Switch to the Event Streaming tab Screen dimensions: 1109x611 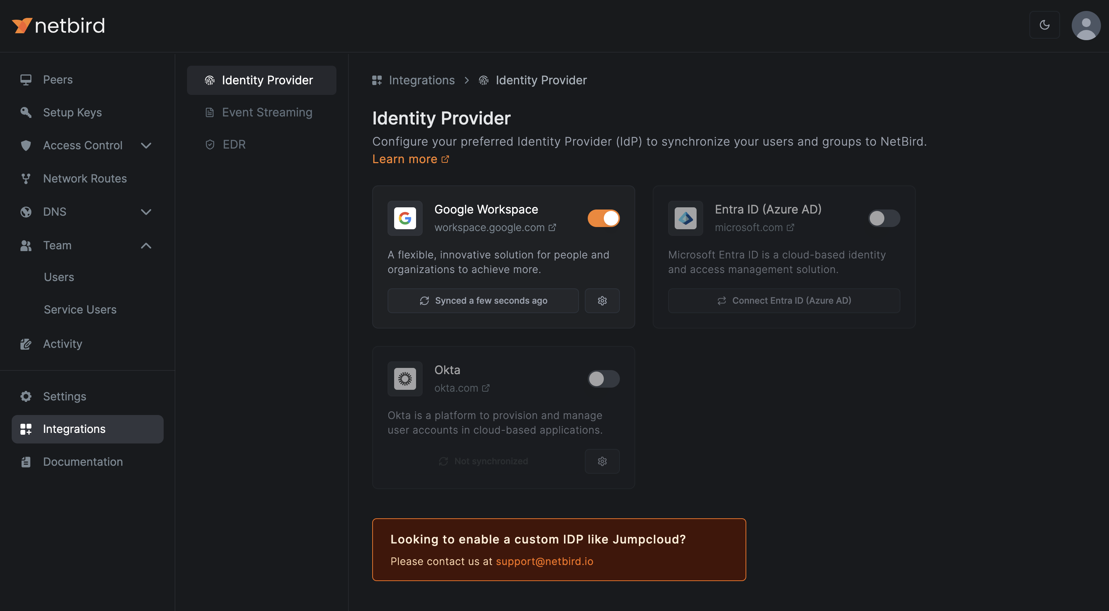pyautogui.click(x=267, y=112)
